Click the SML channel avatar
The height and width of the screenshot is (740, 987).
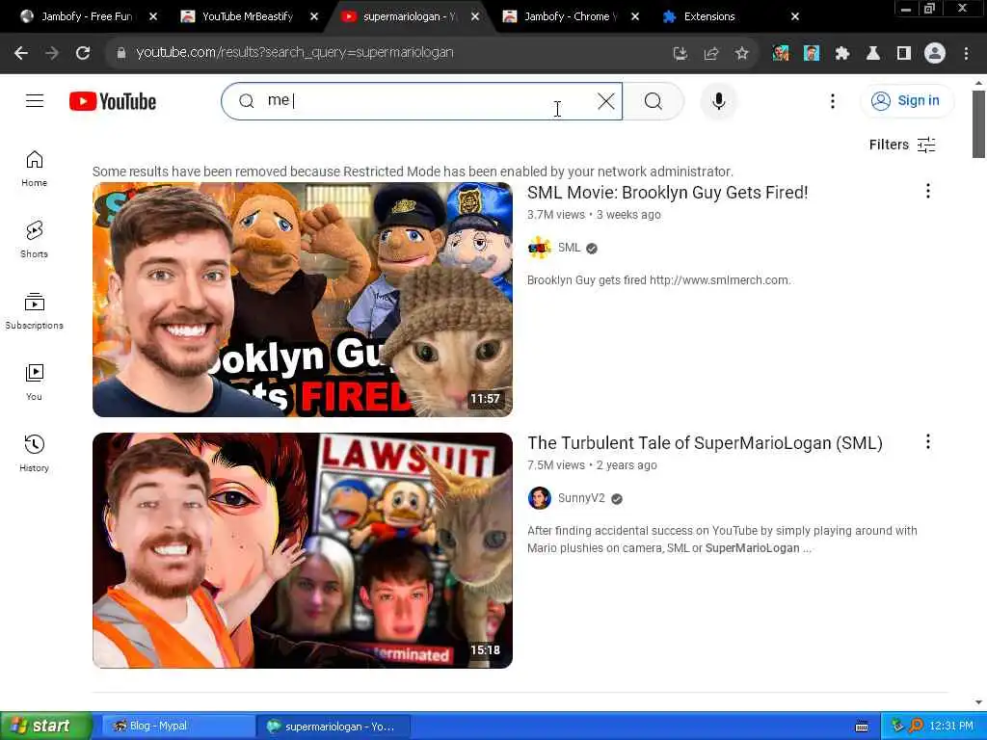[x=540, y=248]
